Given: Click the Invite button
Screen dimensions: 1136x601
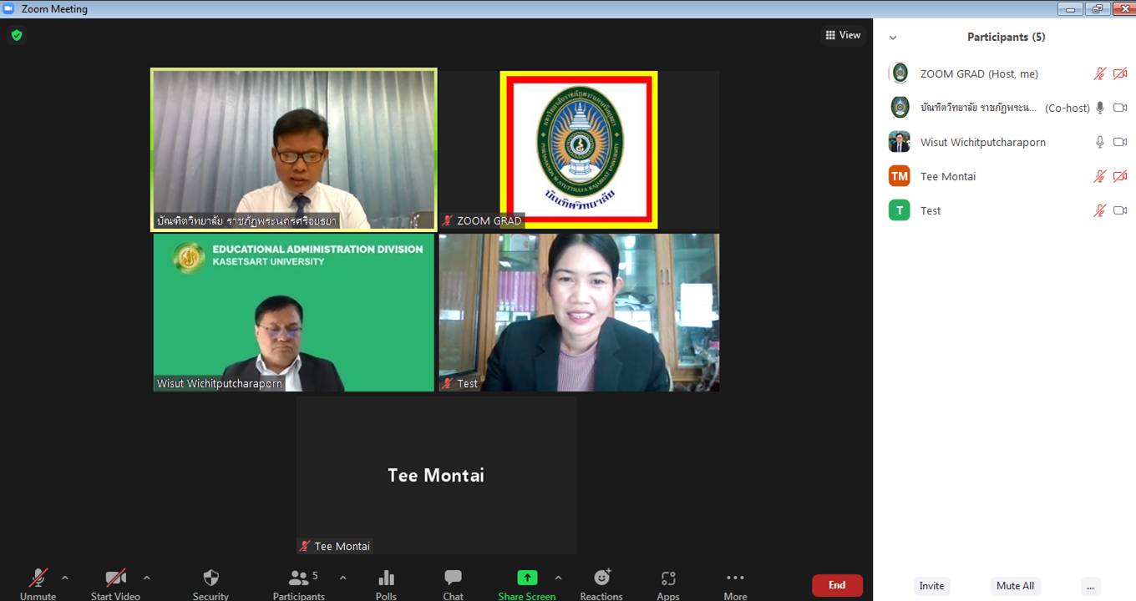Looking at the screenshot, I should coord(931,586).
